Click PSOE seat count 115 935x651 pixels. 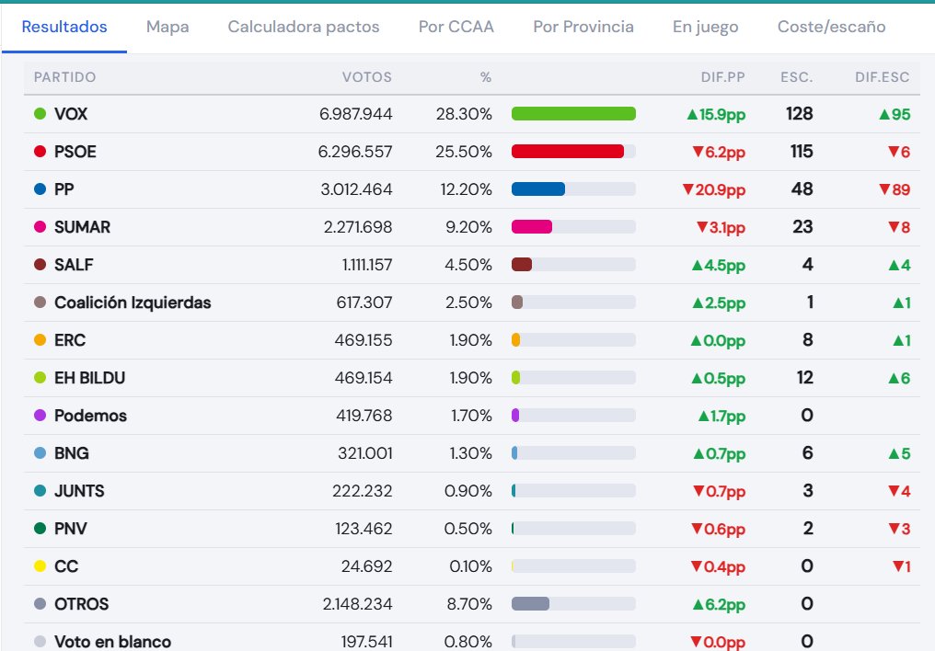click(x=802, y=152)
